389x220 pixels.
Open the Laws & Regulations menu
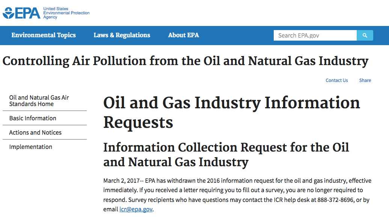[122, 35]
